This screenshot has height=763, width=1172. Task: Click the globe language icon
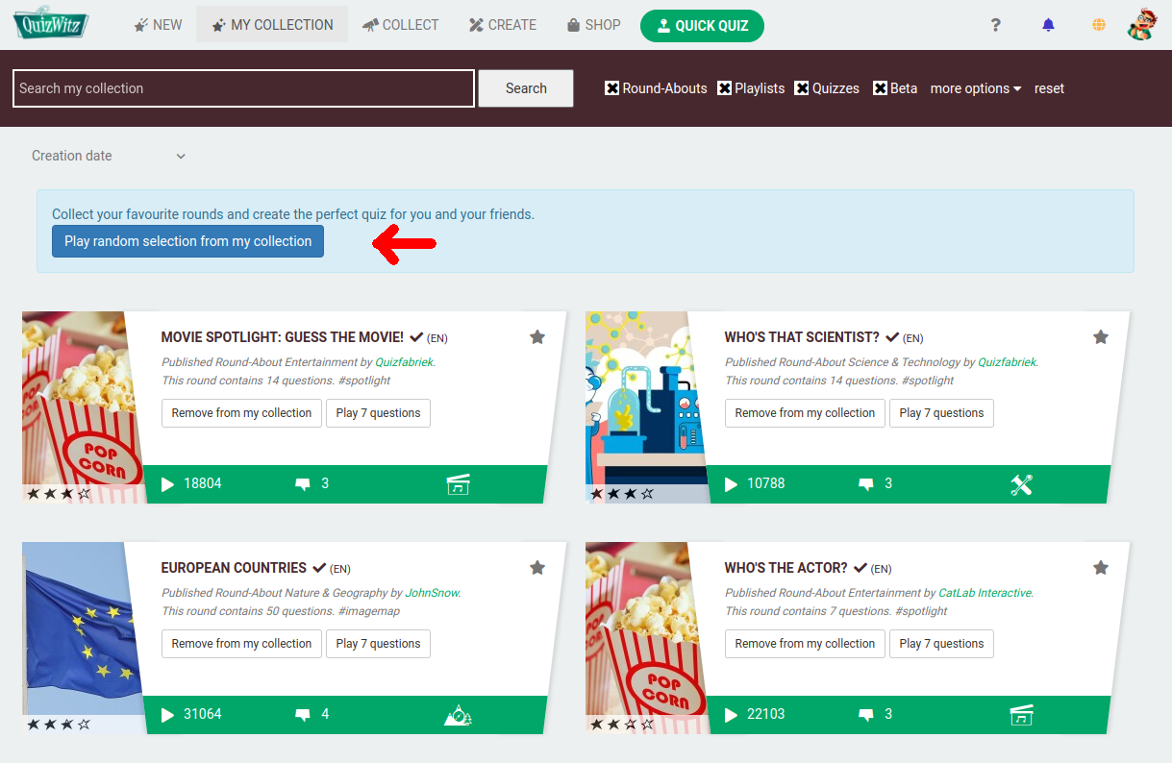pos(1098,25)
